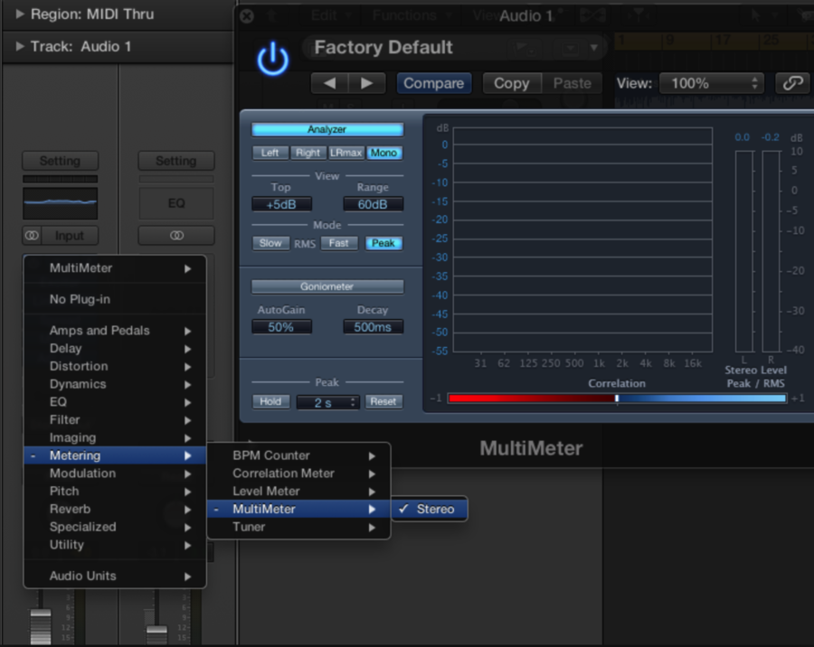814x647 pixels.
Task: Click the Compare button
Action: pos(434,83)
